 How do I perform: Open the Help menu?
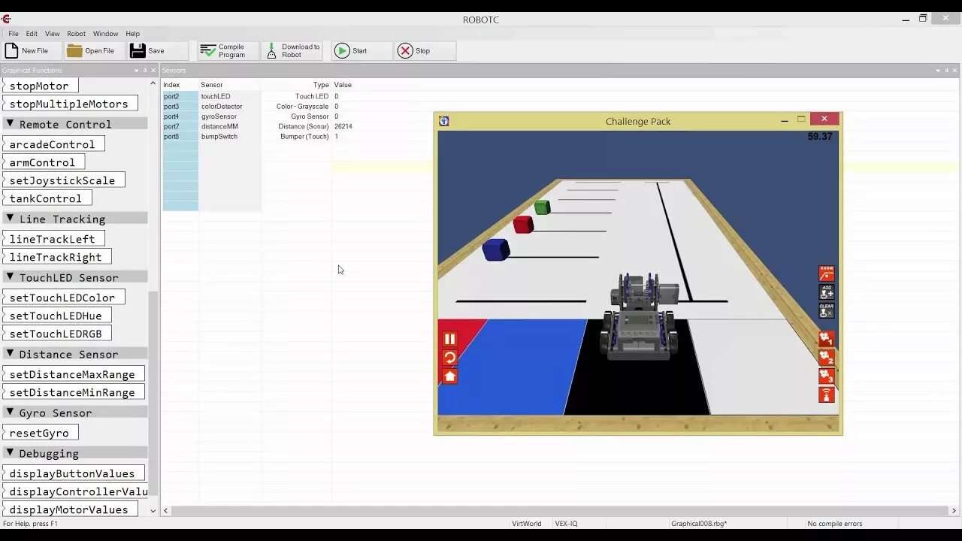click(132, 34)
